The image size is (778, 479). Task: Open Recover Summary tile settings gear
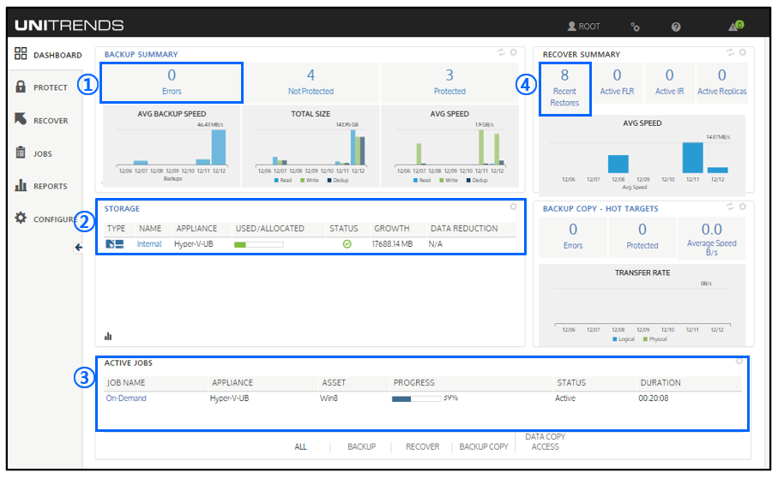(x=743, y=52)
